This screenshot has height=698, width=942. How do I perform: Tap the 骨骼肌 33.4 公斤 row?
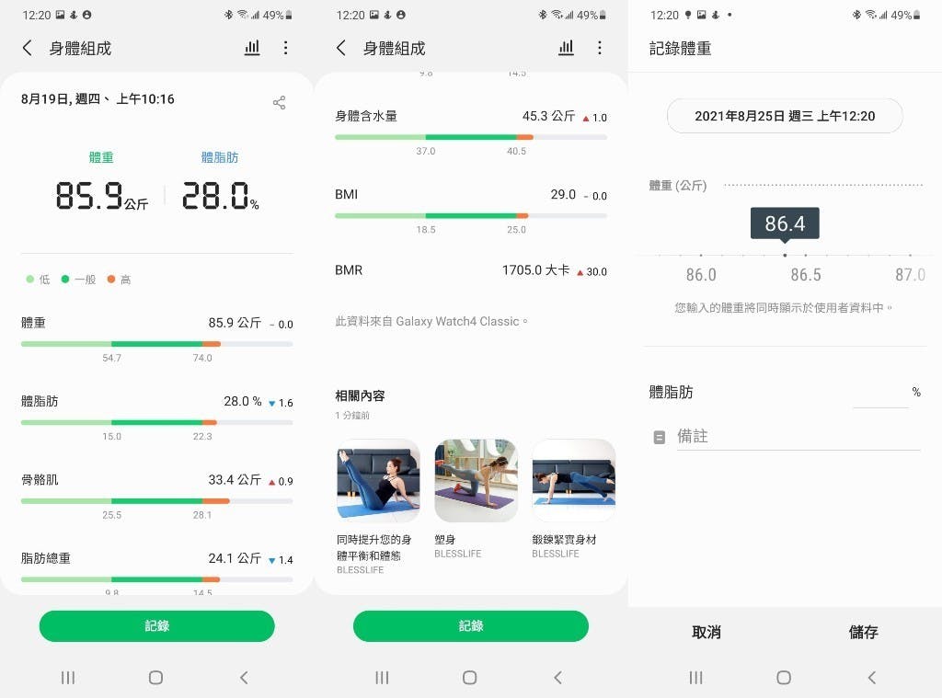pos(156,496)
